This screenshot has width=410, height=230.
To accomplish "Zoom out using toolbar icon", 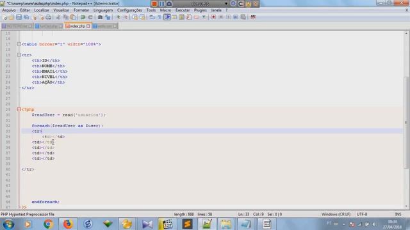I will click(x=126, y=17).
